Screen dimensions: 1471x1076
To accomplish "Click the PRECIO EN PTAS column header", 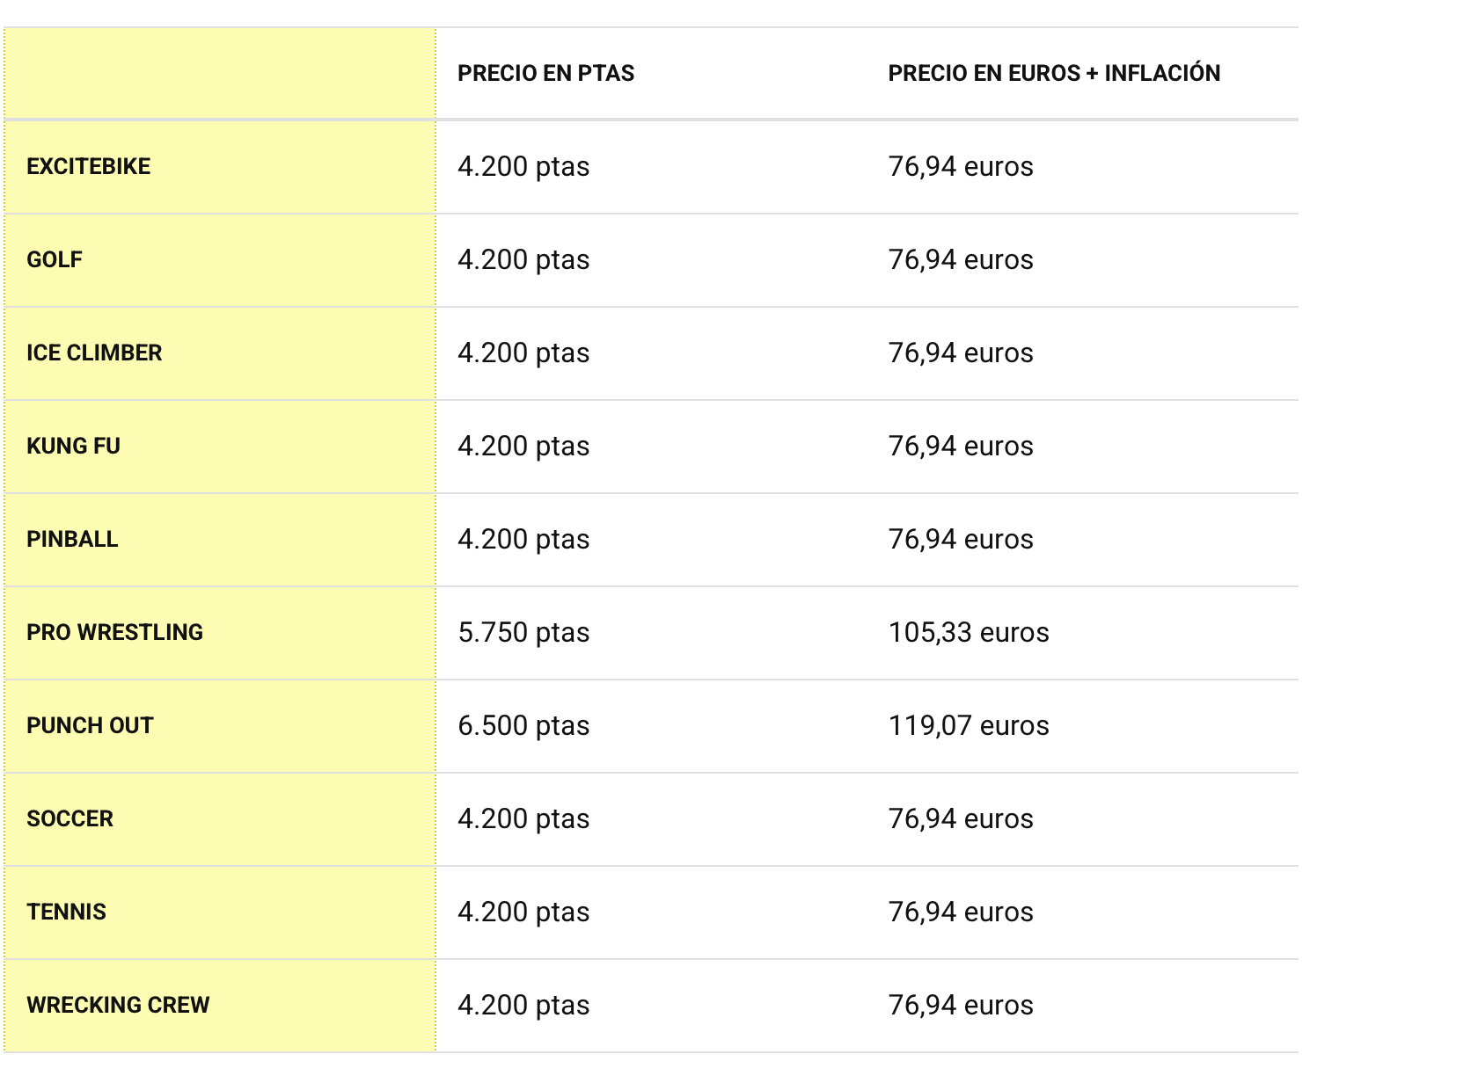I will 545,73.
